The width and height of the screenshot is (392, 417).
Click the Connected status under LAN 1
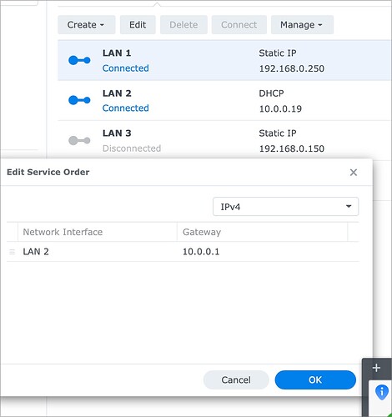coord(126,68)
